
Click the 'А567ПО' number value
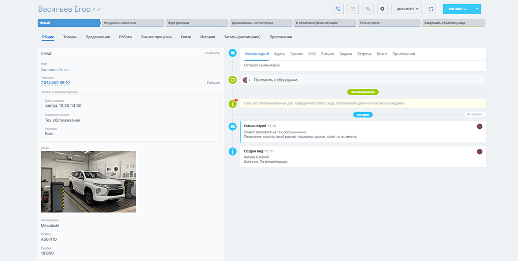(x=49, y=239)
